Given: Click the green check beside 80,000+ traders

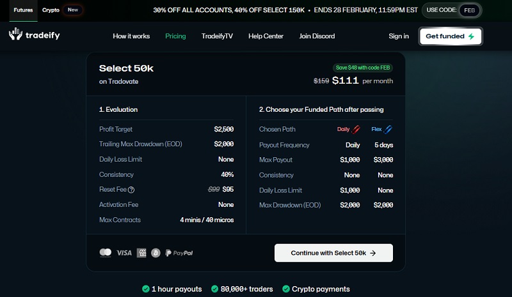Looking at the screenshot, I should point(214,289).
